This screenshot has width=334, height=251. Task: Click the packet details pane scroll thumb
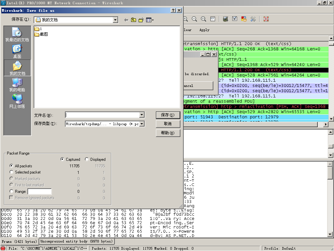[x=331, y=146]
